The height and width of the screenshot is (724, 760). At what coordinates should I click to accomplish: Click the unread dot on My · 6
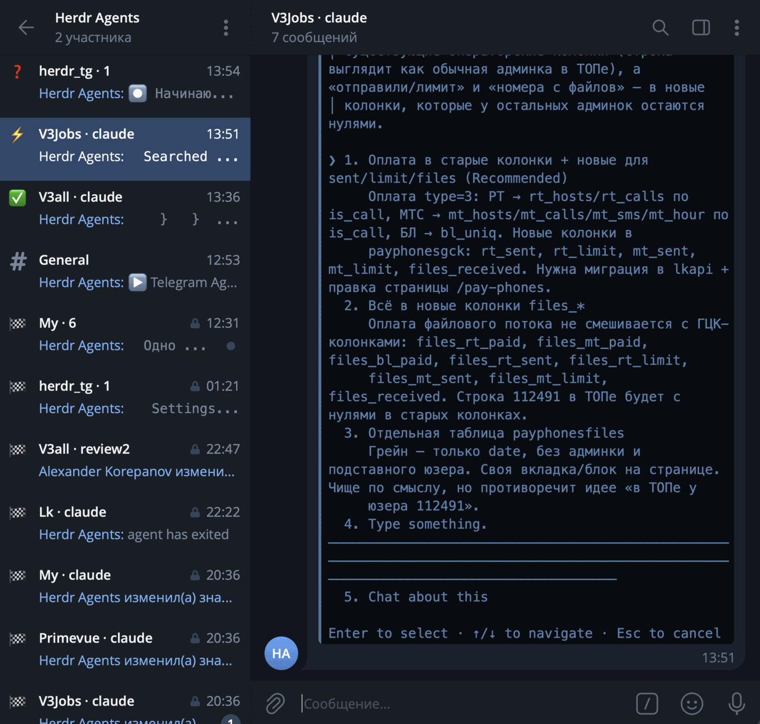(x=231, y=345)
